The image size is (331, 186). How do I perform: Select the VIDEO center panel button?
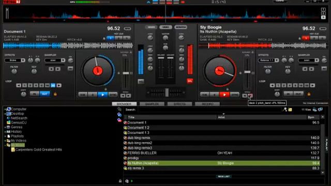pyautogui.click(x=165, y=27)
